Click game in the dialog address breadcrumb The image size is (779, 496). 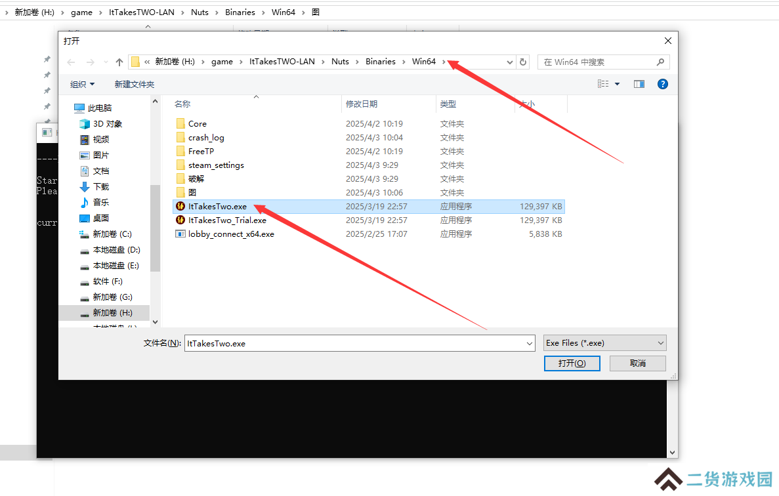coord(222,62)
